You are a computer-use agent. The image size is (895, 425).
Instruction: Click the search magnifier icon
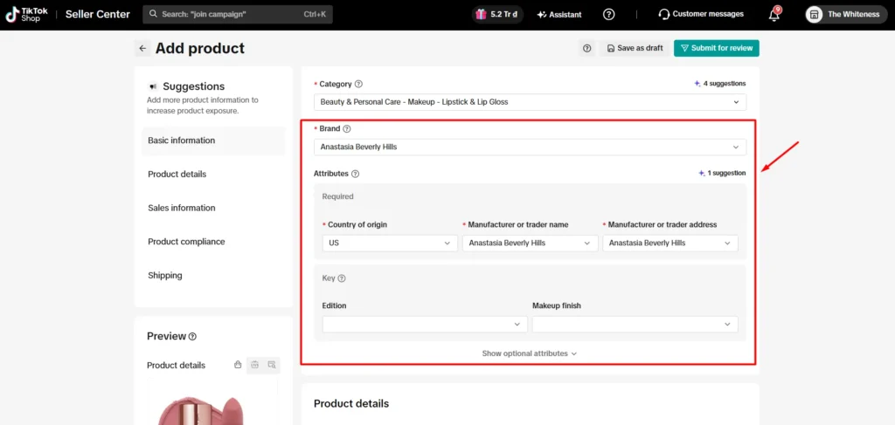pos(153,14)
